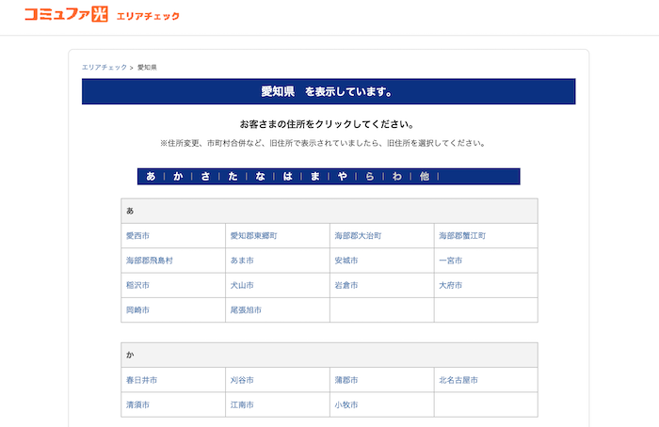Click the コミュファ光 logo
The width and height of the screenshot is (659, 427).
click(x=66, y=14)
